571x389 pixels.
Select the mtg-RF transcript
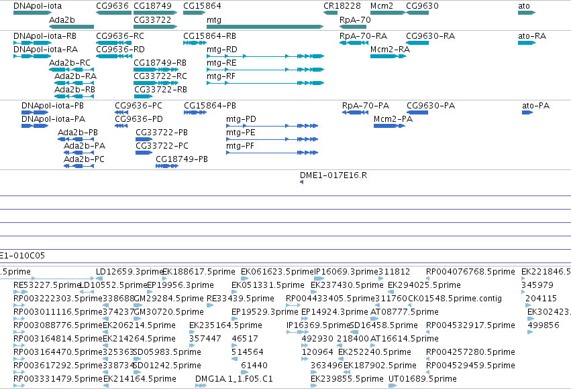coord(265,83)
